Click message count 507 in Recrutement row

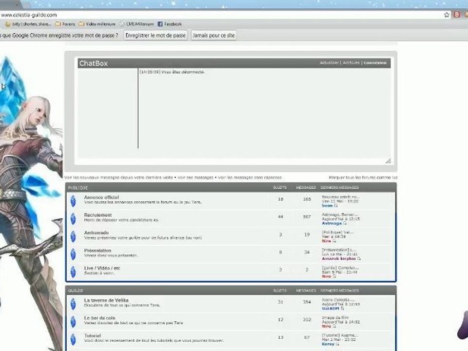pos(307,216)
